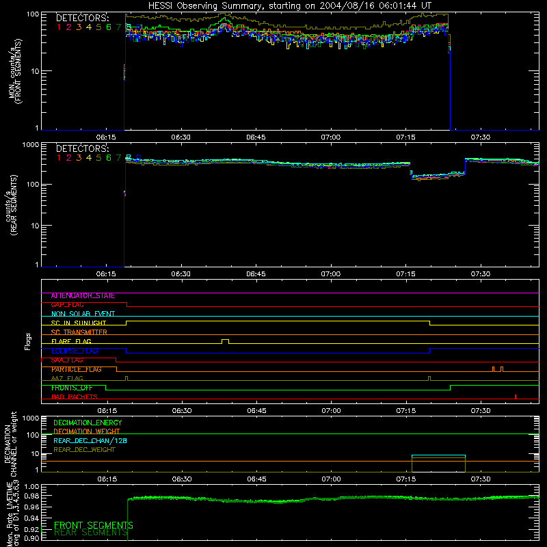The image size is (547, 547).
Task: Click the REAR_DEC_WEIGHT legend label
Action: 84,450
